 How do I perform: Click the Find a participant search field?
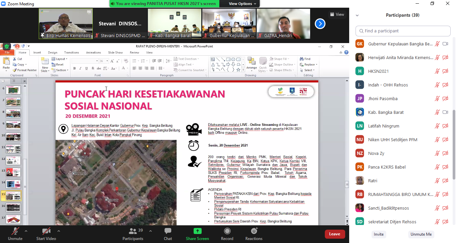tap(403, 31)
